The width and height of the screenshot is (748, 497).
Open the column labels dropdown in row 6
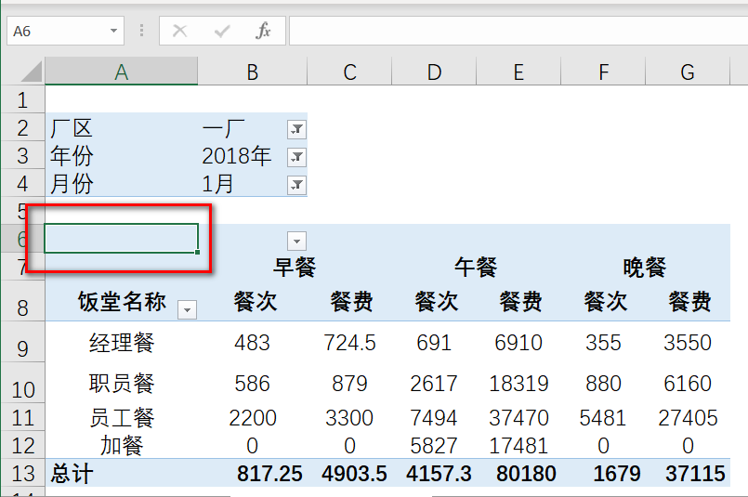pos(296,242)
